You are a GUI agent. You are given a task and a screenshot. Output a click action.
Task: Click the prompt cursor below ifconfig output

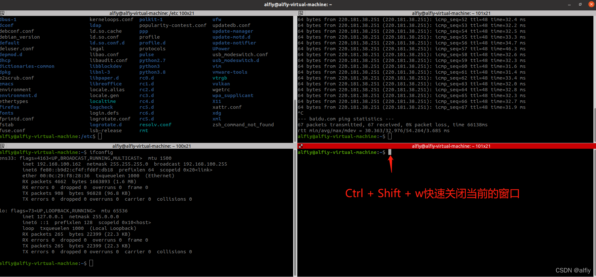(x=91, y=263)
